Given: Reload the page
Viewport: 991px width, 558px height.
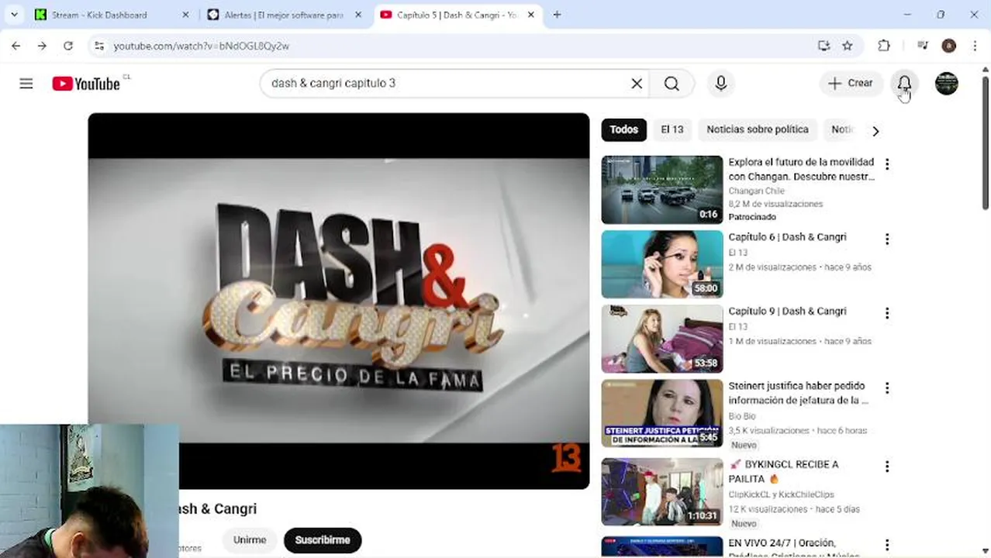Looking at the screenshot, I should pos(68,46).
